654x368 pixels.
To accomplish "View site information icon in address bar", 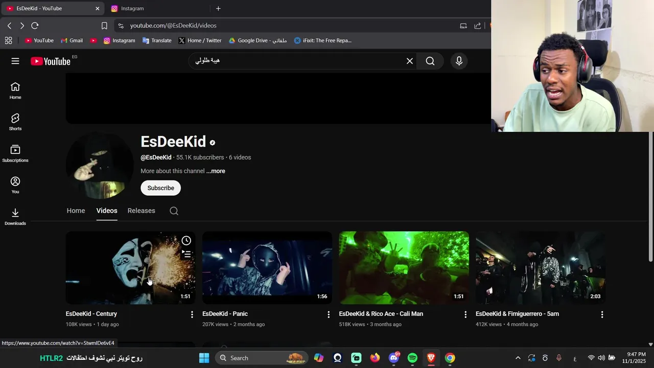I will coord(121,26).
